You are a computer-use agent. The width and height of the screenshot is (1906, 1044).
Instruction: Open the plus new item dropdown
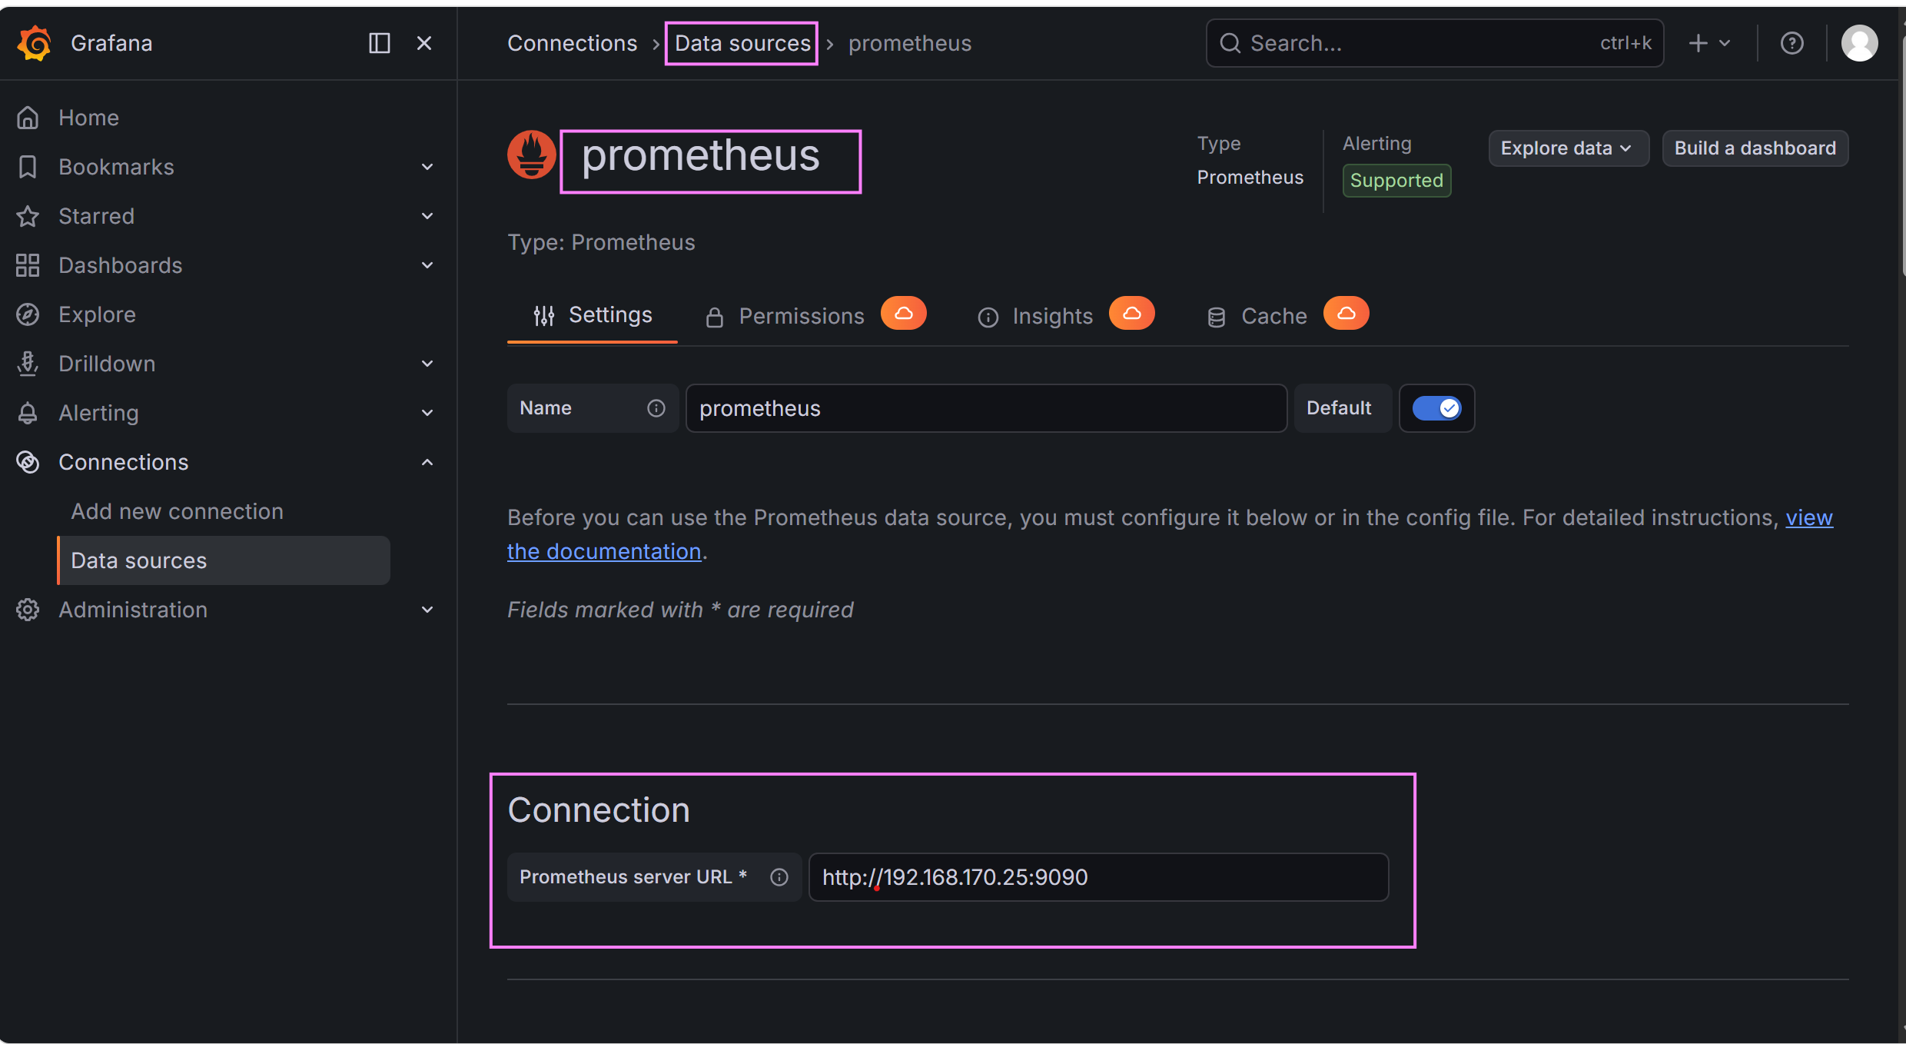tap(1708, 43)
